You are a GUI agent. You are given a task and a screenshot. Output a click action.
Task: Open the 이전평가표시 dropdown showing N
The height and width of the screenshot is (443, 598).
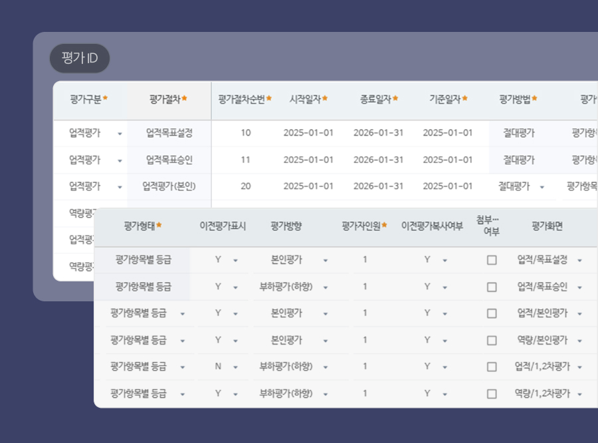(x=235, y=366)
